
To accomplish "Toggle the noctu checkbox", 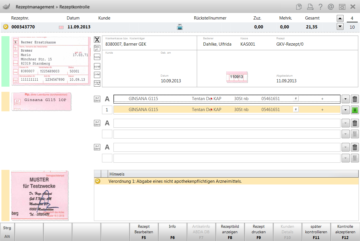I will (97, 57).
